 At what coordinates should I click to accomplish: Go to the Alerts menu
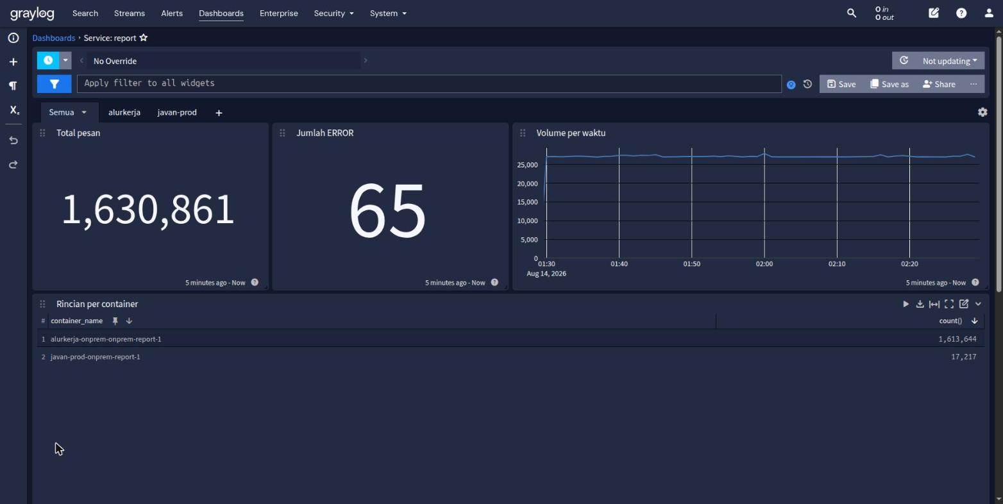pos(172,13)
